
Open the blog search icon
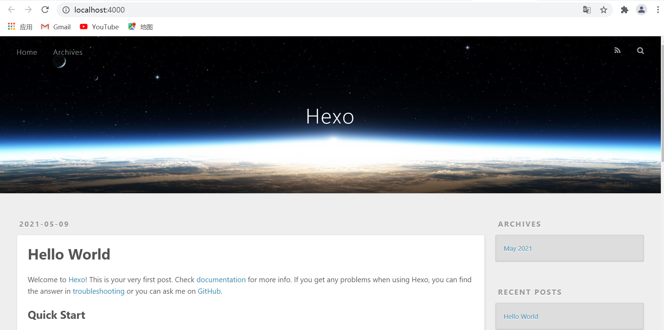point(640,51)
